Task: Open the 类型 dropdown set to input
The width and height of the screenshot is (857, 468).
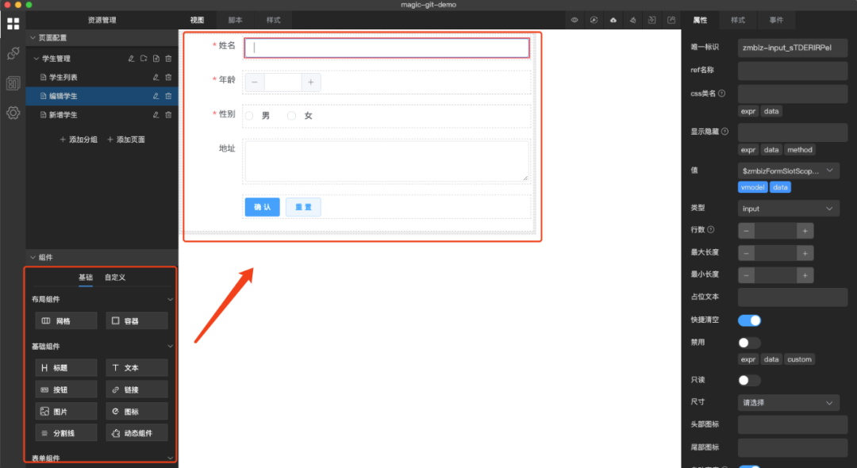Action: tap(788, 209)
